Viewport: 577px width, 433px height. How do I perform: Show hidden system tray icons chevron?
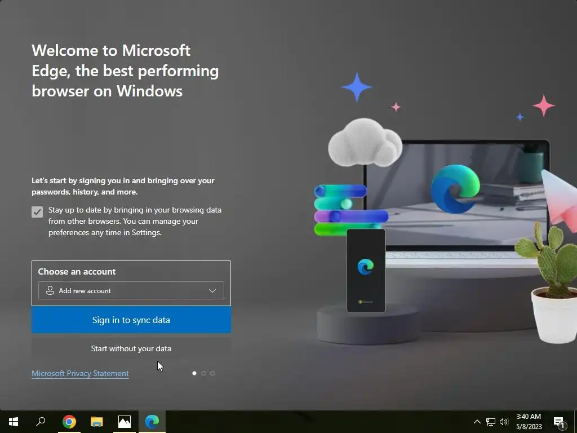coord(477,422)
